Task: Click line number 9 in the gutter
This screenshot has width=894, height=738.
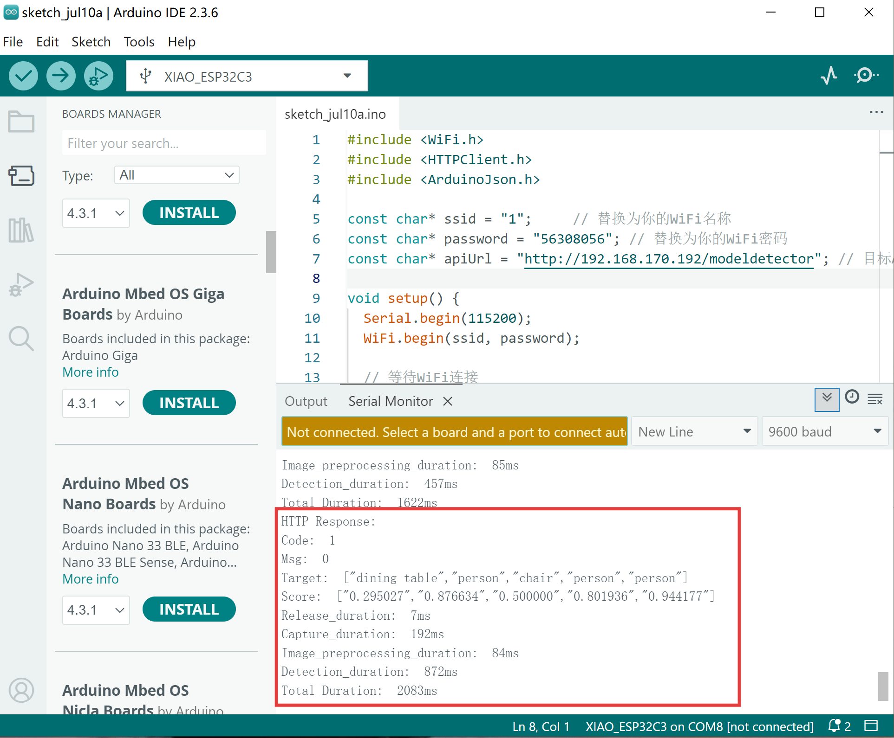Action: pyautogui.click(x=316, y=298)
